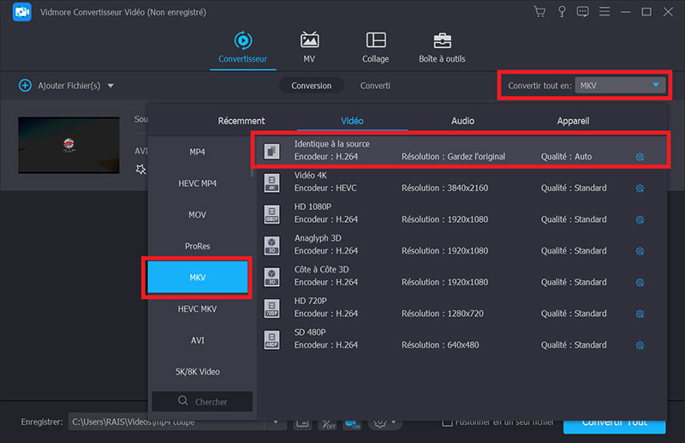The image size is (685, 443).
Task: Open settings gear for Vidéo 4K
Action: point(640,189)
